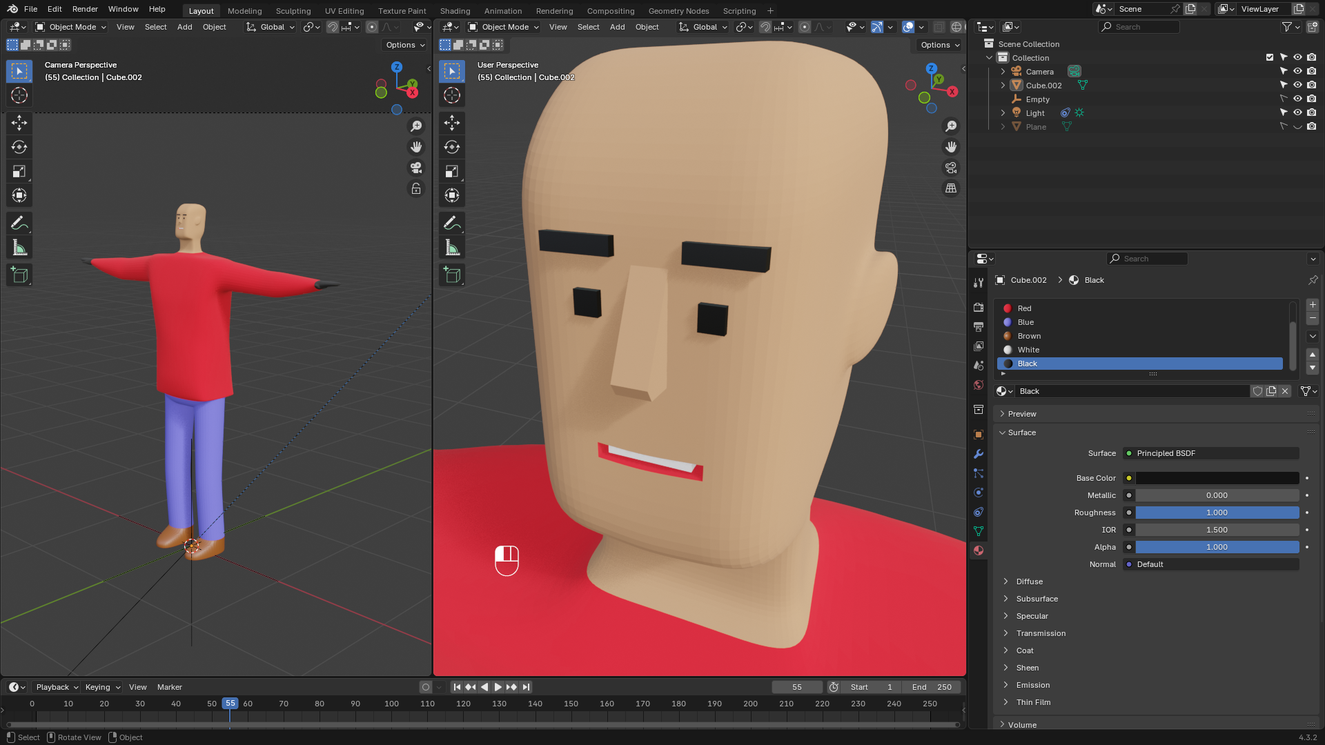This screenshot has height=745, width=1325.
Task: Toggle camera view icon in right viewport
Action: 951,168
